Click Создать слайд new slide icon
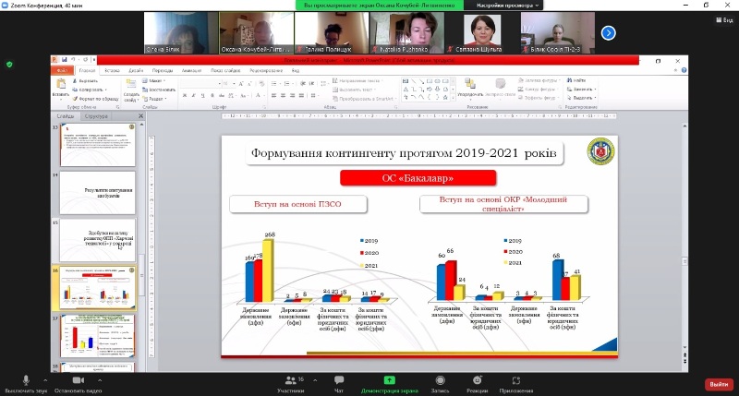 click(131, 84)
